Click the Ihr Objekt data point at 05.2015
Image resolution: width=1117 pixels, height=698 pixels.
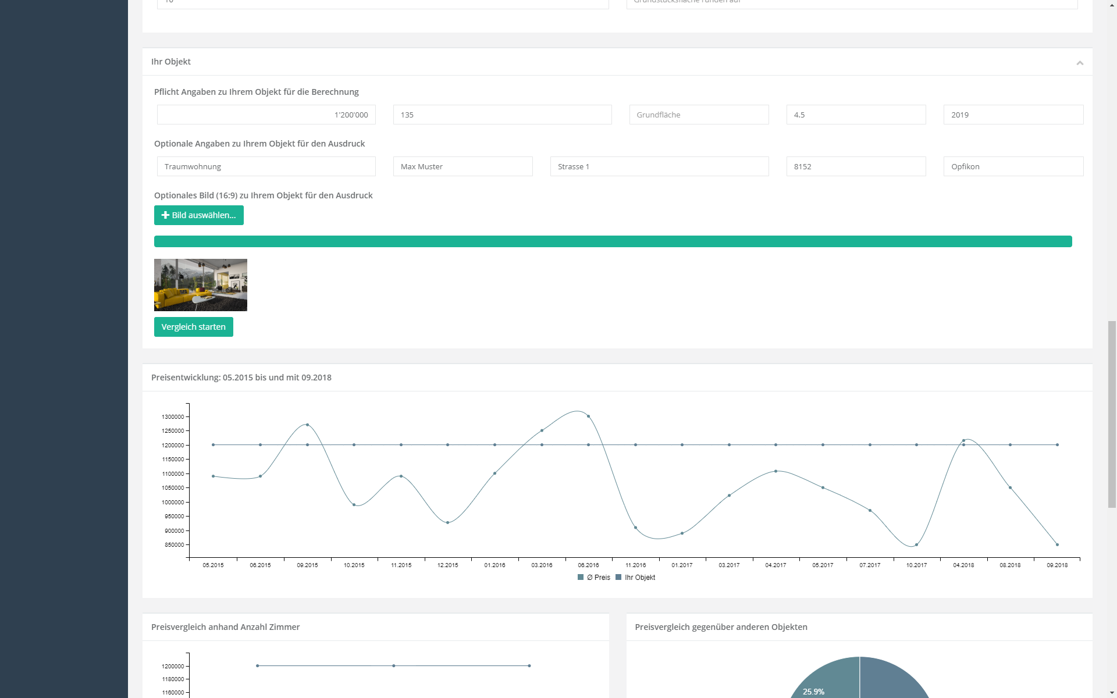pyautogui.click(x=213, y=445)
